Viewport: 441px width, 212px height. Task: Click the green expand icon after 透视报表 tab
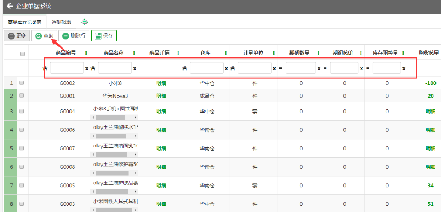85,22
